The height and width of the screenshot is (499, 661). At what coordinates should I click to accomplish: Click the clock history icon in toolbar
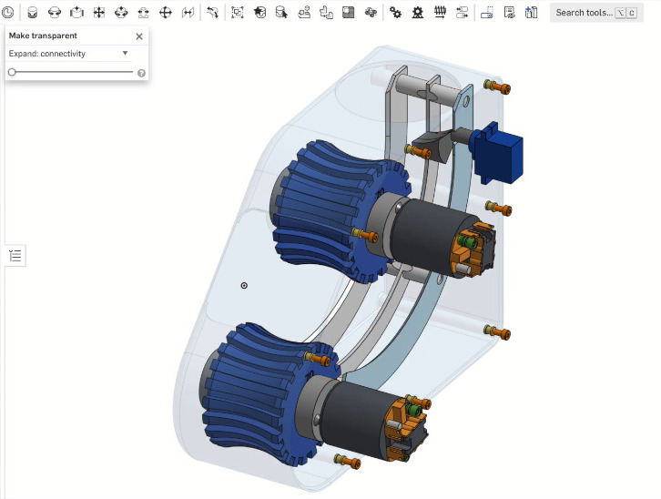click(x=8, y=13)
